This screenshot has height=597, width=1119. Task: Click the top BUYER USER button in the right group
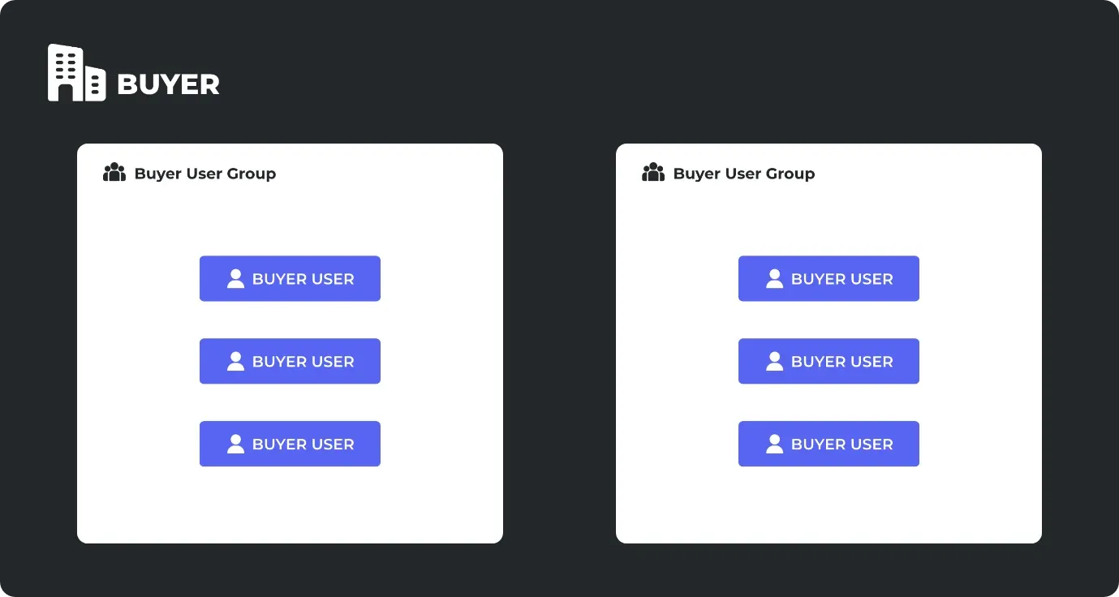(x=828, y=279)
